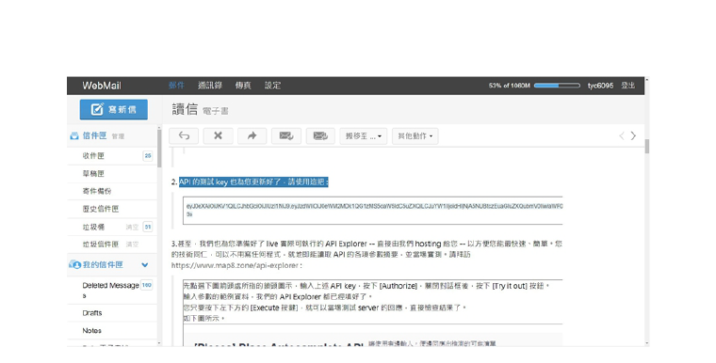716x363 pixels.
Task: Empty trash via 清空 next to 垃圾桶
Action: pos(132,227)
